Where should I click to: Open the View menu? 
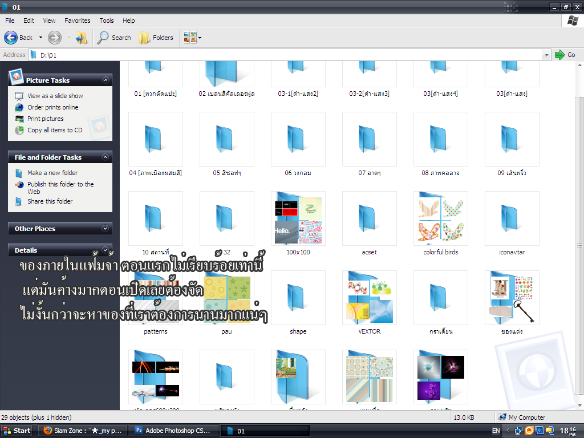(x=49, y=21)
